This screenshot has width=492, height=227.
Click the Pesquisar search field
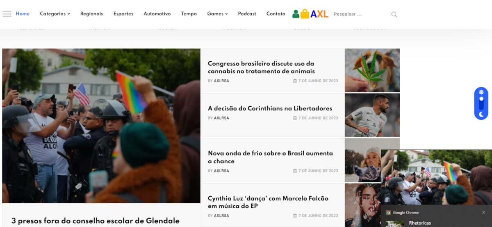click(361, 14)
